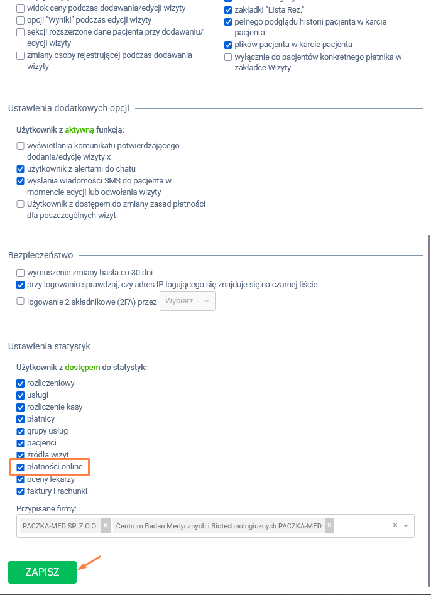Toggle the rozliczeniowy statistics checkbox
This screenshot has width=431, height=595.
coord(21,383)
